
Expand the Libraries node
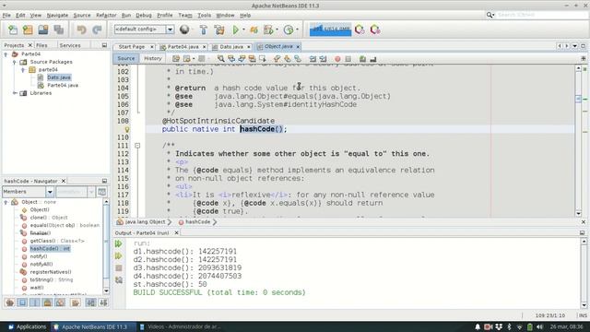tap(15, 93)
